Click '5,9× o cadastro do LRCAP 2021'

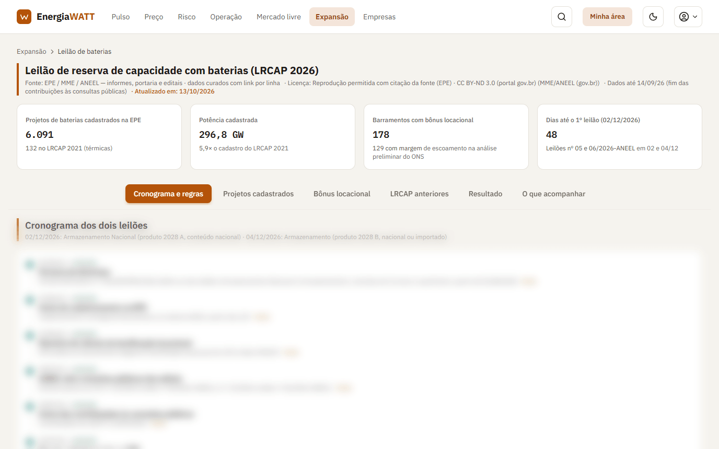(243, 148)
